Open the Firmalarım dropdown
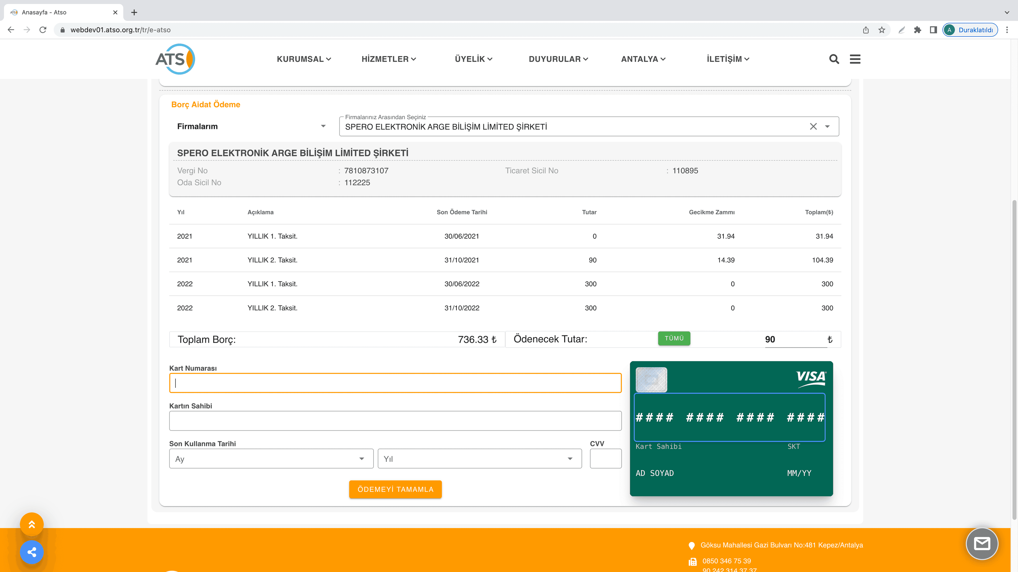The height and width of the screenshot is (572, 1018). pyautogui.click(x=251, y=126)
